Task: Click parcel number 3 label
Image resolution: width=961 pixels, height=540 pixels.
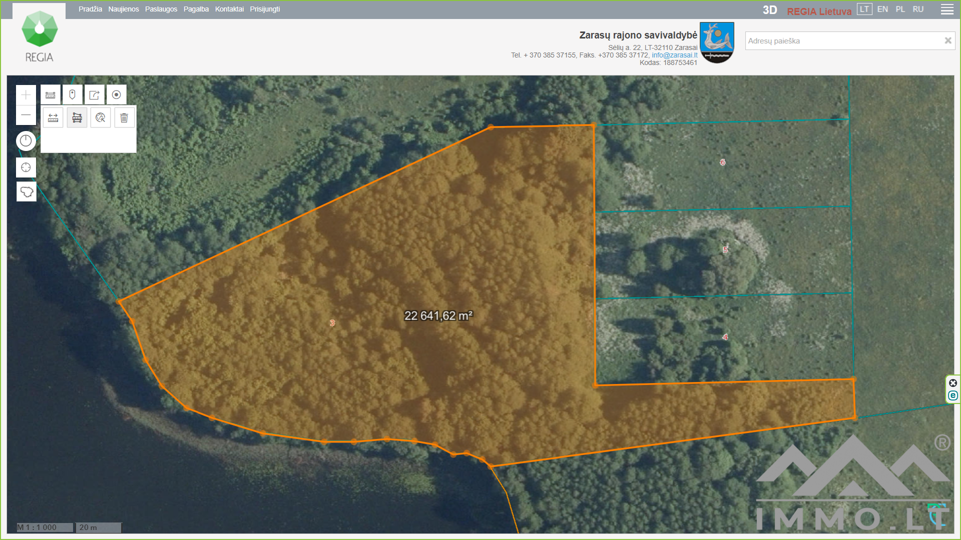Action: (332, 323)
